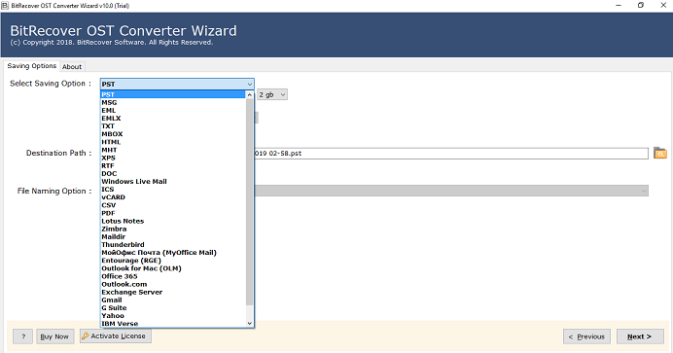The width and height of the screenshot is (673, 353).
Task: Choose RTF from the list
Action: coord(172,165)
